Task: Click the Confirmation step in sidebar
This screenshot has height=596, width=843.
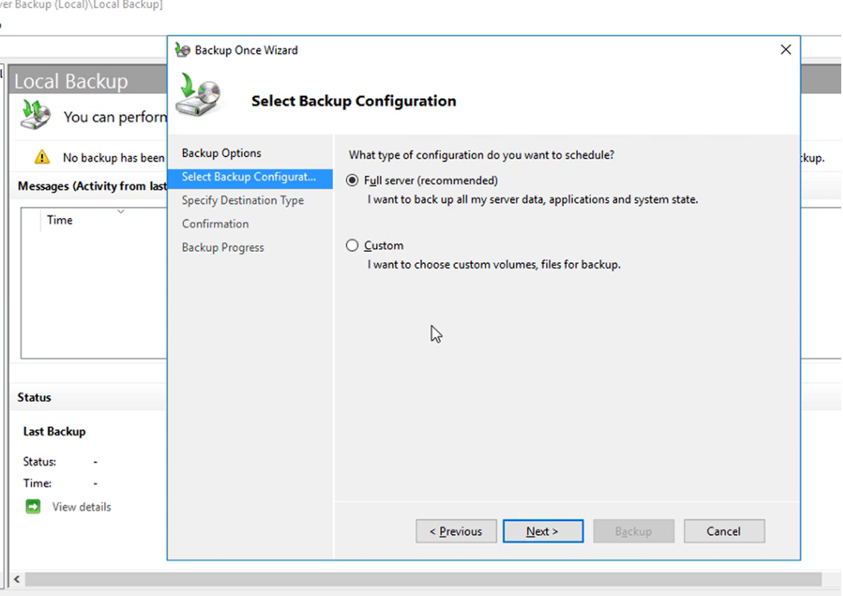Action: pyautogui.click(x=215, y=223)
